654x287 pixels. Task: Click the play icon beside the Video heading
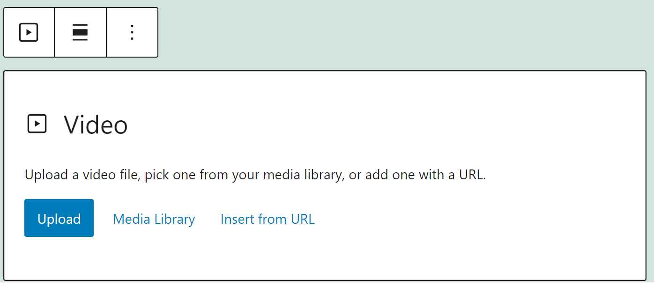(37, 124)
